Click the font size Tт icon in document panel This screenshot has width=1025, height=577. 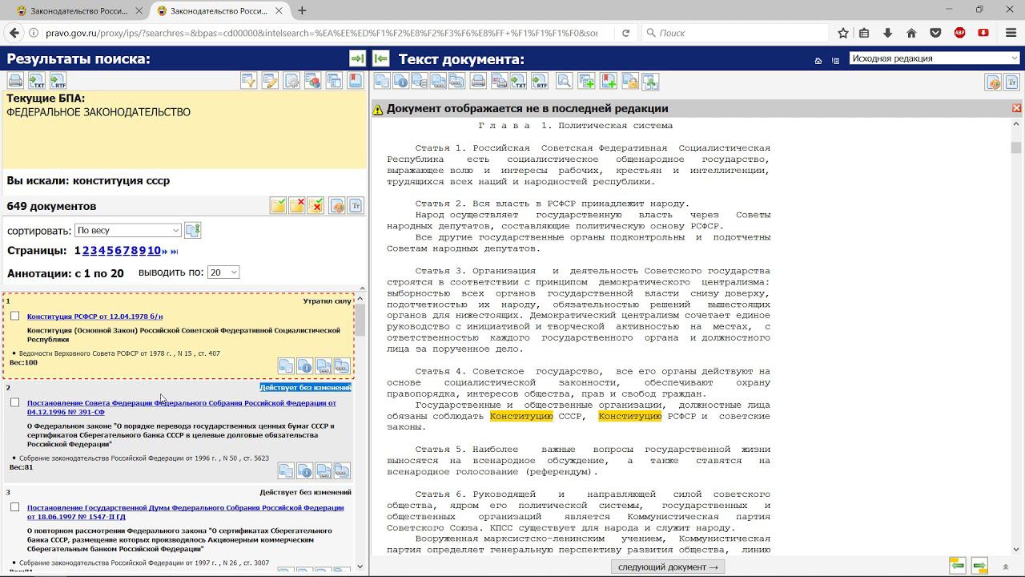1012,83
